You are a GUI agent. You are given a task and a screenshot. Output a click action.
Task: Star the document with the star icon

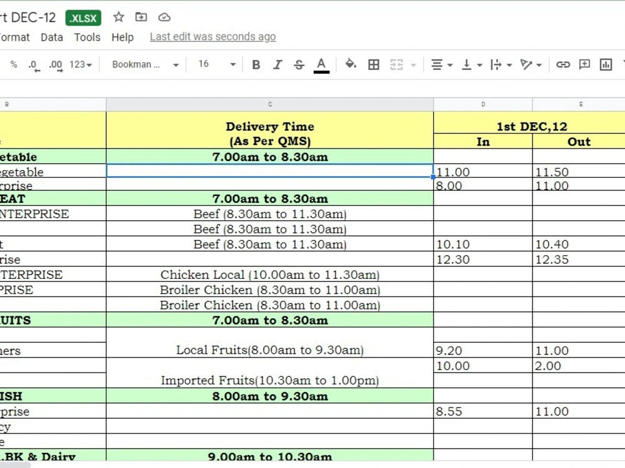[x=118, y=17]
